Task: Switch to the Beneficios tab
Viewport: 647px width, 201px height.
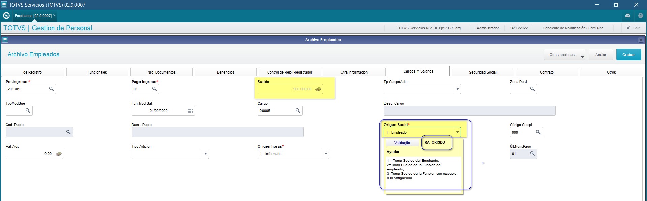Action: pos(225,72)
